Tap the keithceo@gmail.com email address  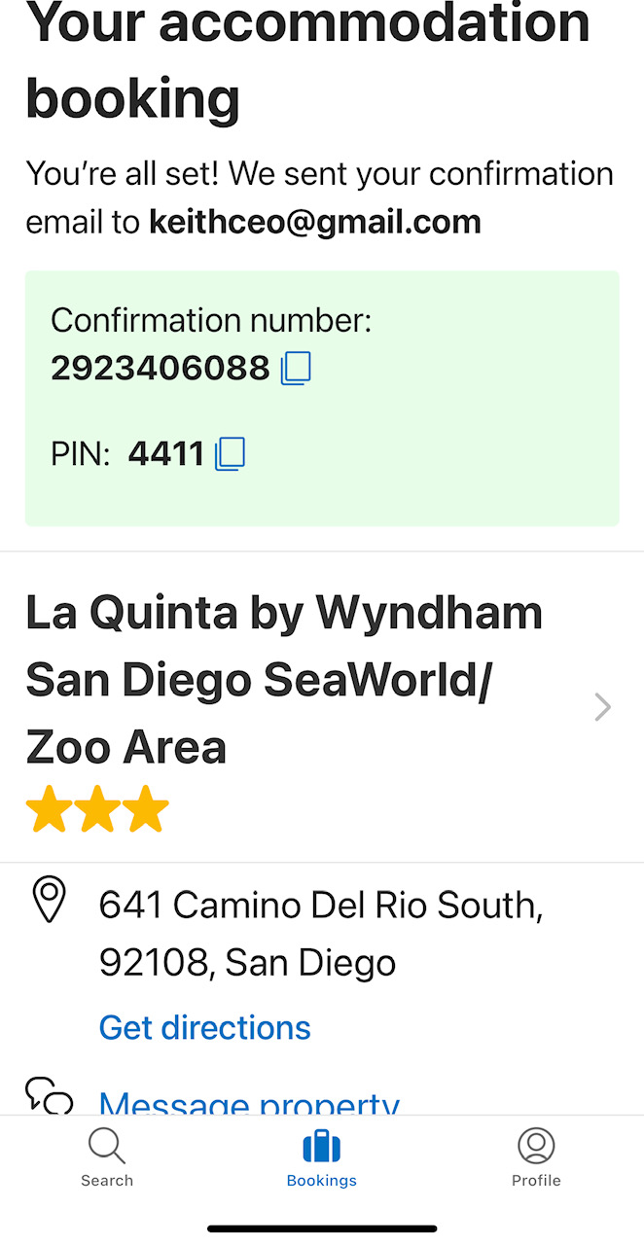(314, 223)
